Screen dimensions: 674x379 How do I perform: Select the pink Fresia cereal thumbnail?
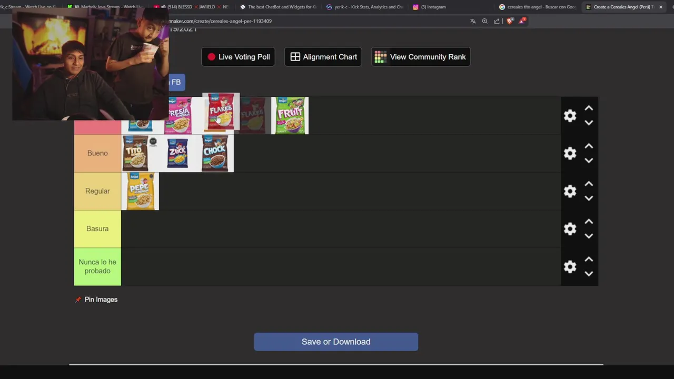(180, 115)
